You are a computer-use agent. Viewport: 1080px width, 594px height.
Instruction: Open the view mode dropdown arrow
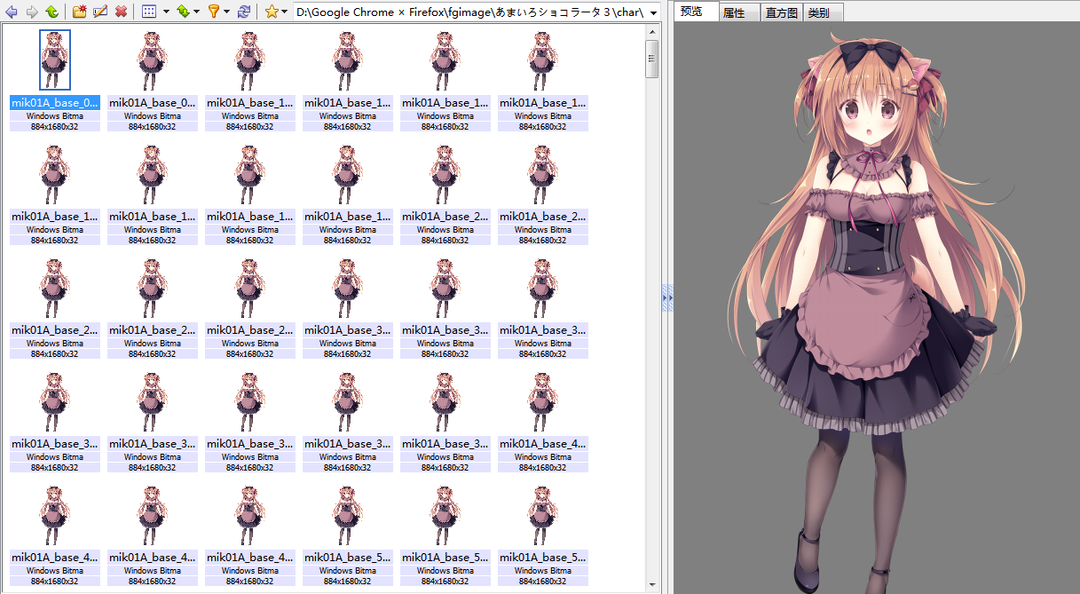point(166,12)
